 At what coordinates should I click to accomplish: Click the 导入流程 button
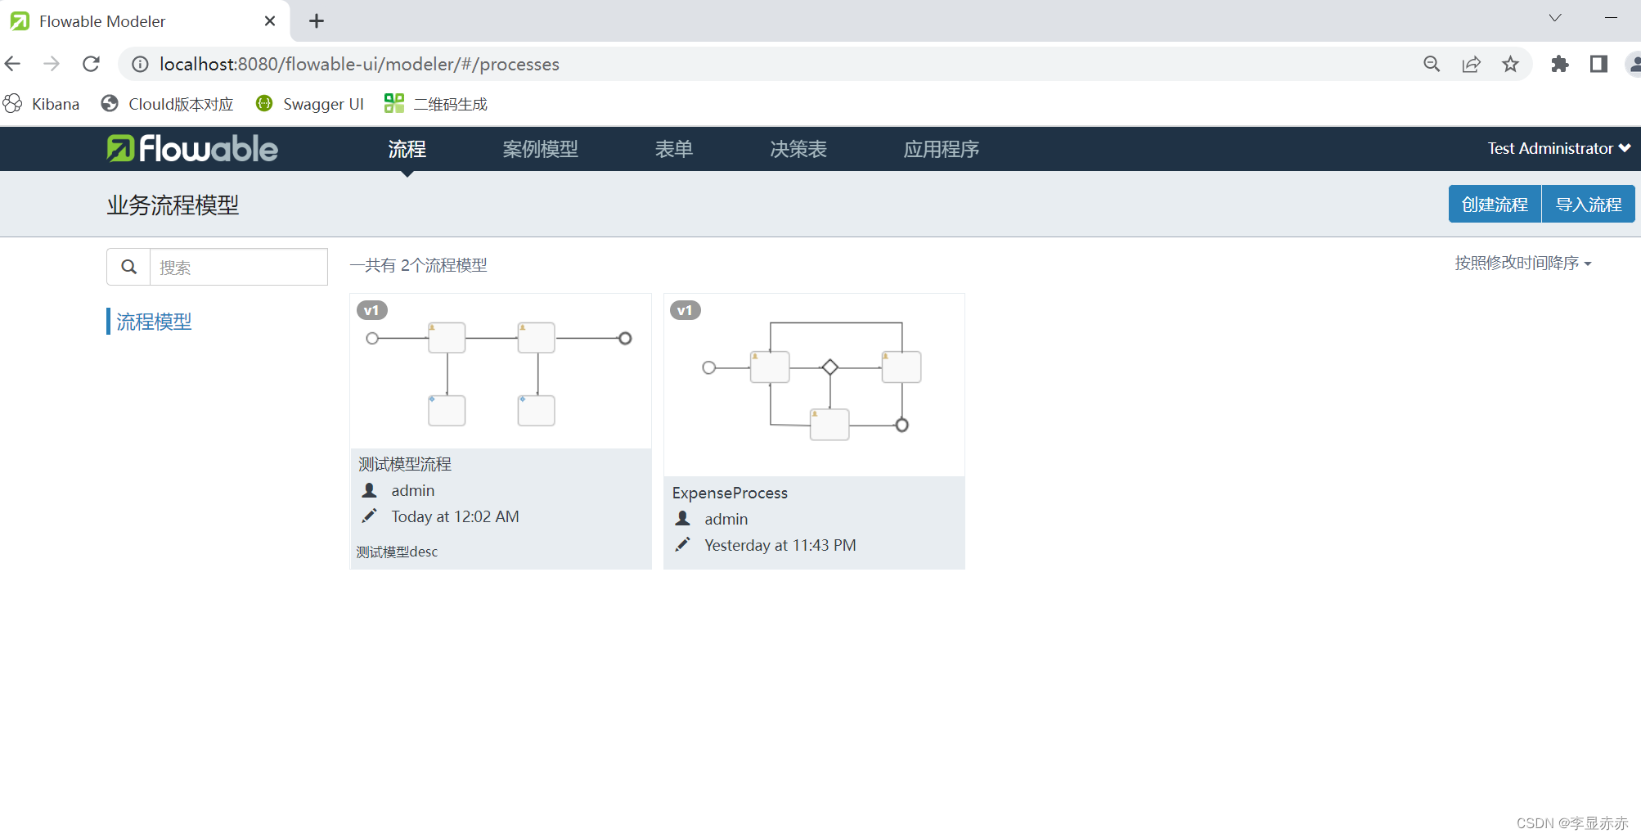tap(1588, 204)
